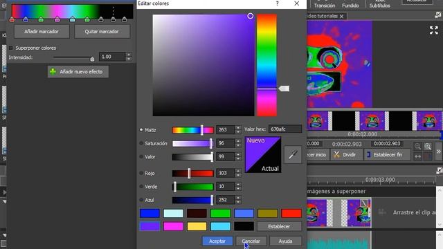The image size is (443, 249).
Task: Increase Verde value with up arrow
Action: pyautogui.click(x=238, y=185)
